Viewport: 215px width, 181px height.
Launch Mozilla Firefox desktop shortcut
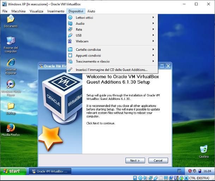[11, 130]
